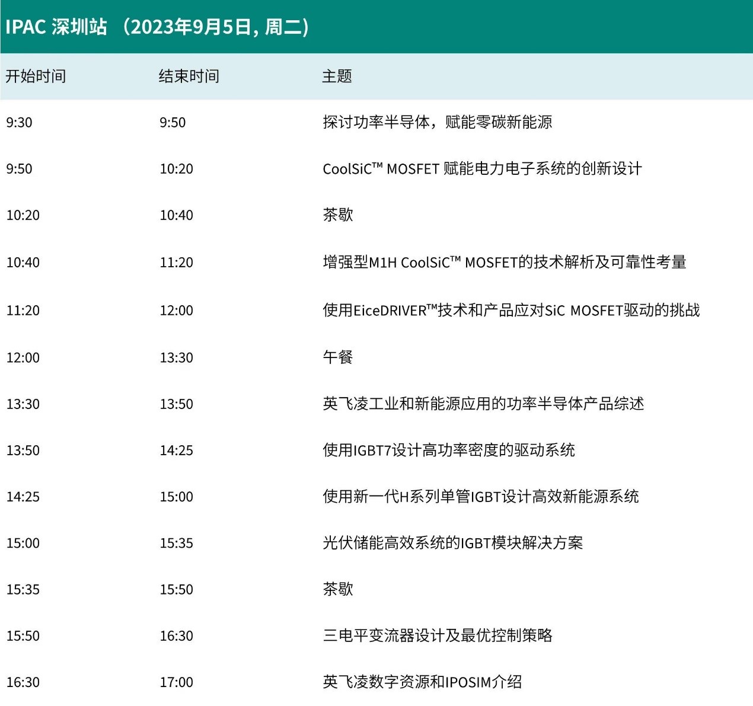Screen dimensions: 753x706
Task: Click the start time '13:30' in the 英飞凌工业 row
Action: [23, 404]
